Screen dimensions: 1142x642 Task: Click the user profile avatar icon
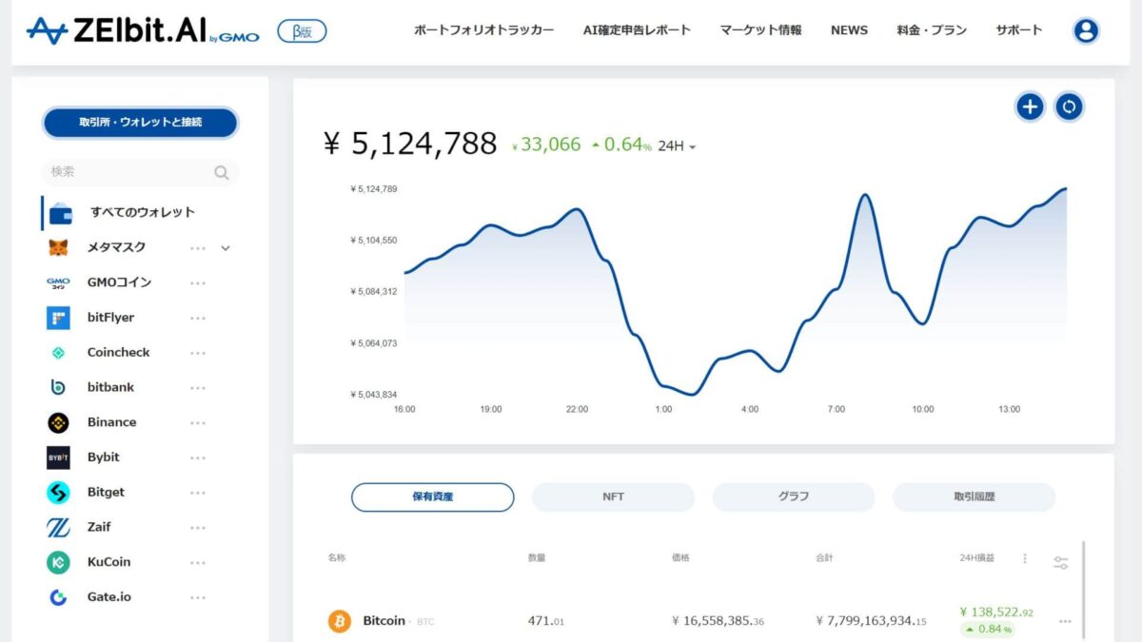1085,30
